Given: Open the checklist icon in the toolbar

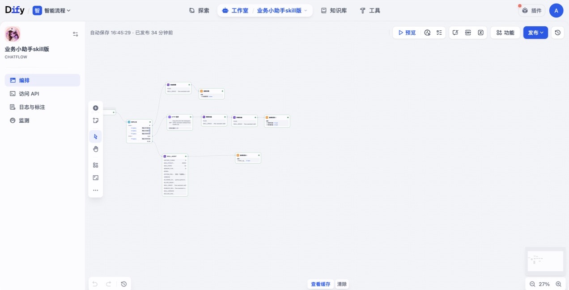Looking at the screenshot, I should (x=439, y=33).
